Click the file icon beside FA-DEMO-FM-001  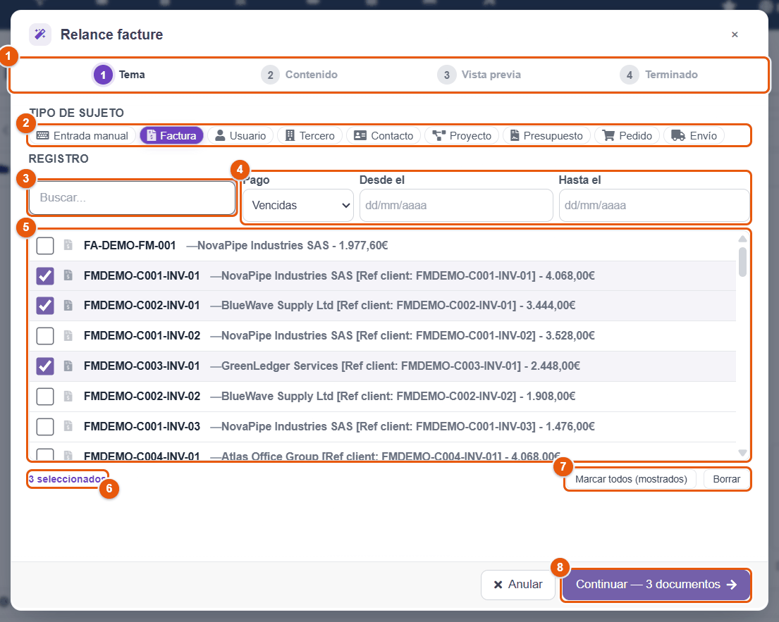coord(68,244)
